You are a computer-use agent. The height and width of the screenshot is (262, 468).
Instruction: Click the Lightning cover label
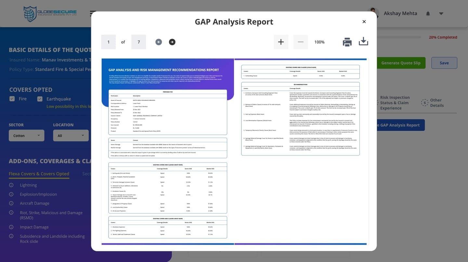click(x=28, y=185)
